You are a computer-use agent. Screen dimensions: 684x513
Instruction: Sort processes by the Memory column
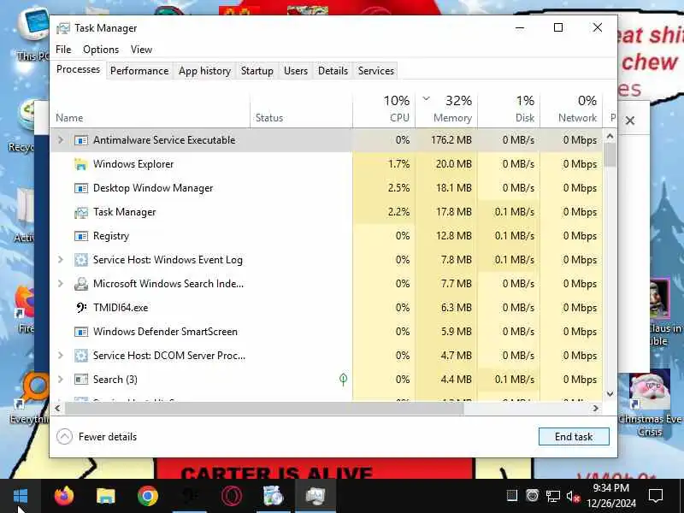click(x=446, y=109)
